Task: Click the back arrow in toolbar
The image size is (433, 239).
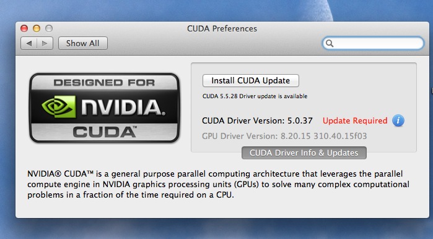Action: tap(29, 43)
